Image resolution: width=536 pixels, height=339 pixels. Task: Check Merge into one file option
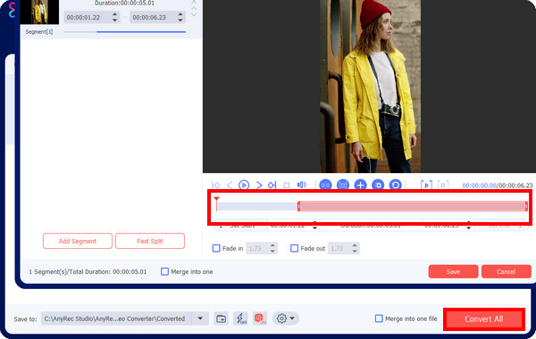pyautogui.click(x=379, y=318)
